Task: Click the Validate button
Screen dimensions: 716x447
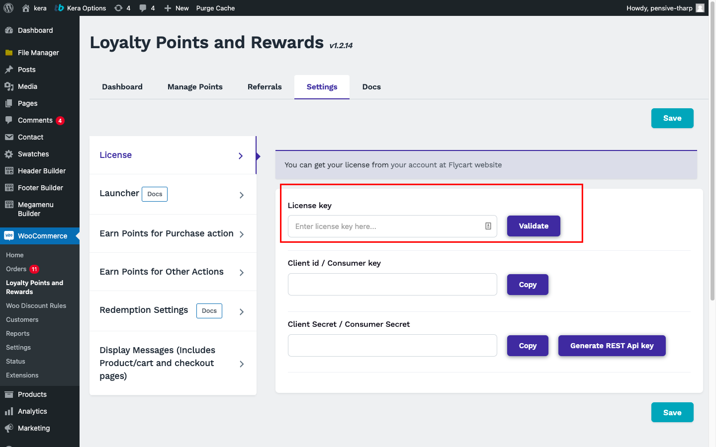Action: coord(534,226)
